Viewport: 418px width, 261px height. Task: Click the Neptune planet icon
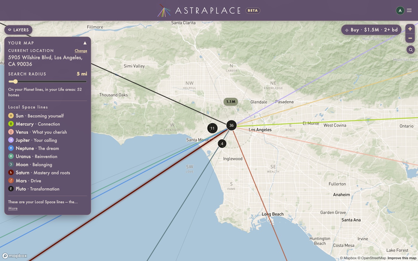[11, 148]
